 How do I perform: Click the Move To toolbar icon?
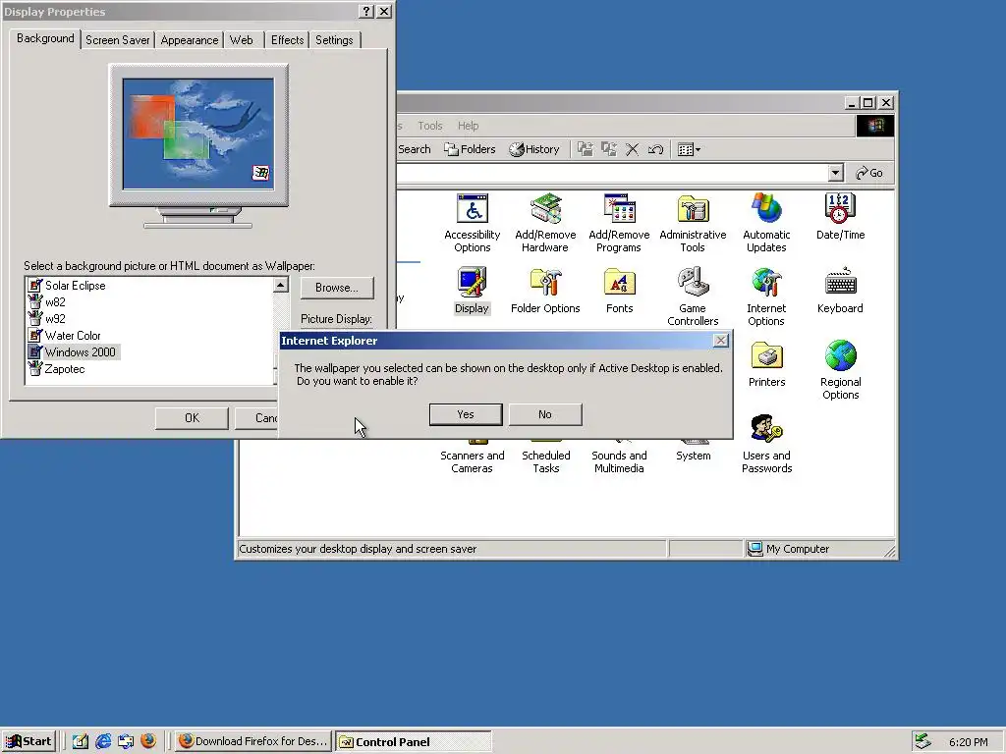point(586,149)
